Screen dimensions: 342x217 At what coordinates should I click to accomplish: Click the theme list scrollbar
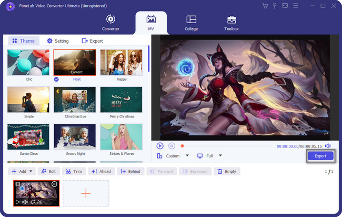pos(148,58)
